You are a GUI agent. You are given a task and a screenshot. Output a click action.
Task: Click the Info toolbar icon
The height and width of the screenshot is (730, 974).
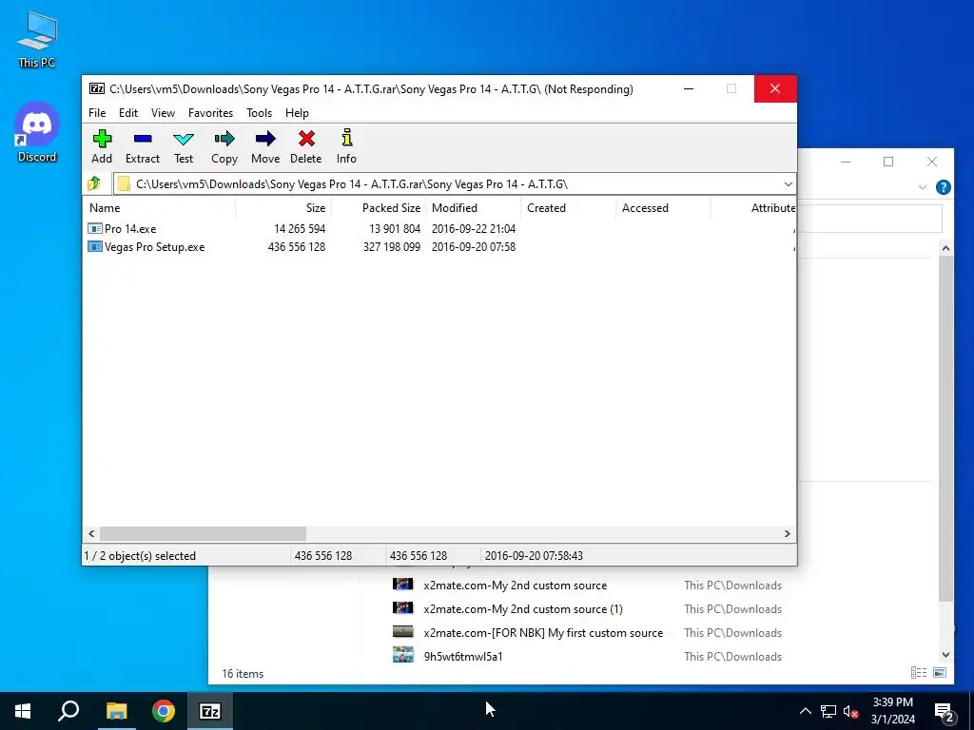(x=346, y=138)
